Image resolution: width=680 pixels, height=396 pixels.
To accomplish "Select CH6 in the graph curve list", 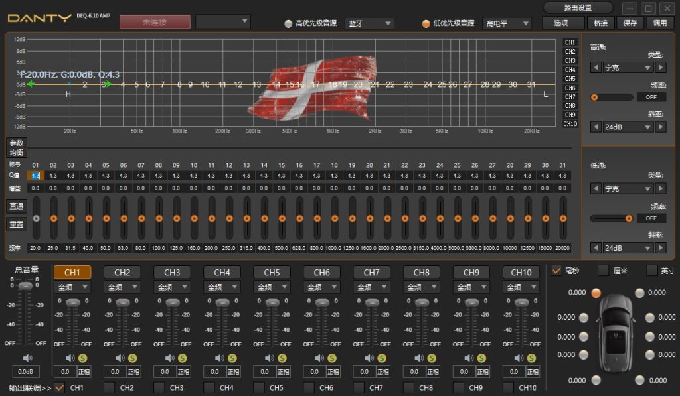I will coord(570,88).
